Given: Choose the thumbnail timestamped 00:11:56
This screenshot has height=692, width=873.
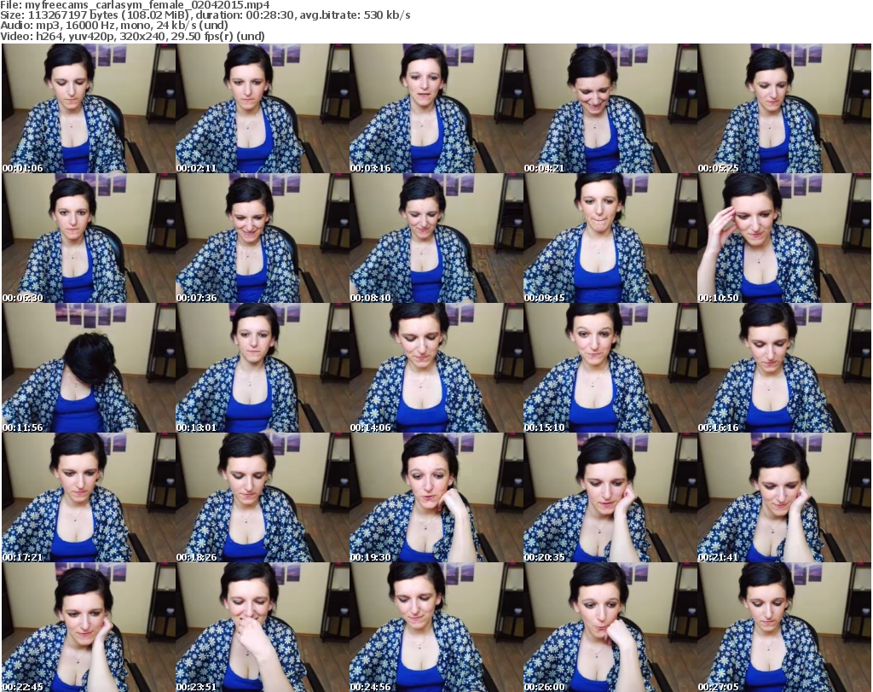Looking at the screenshot, I should click(x=89, y=368).
